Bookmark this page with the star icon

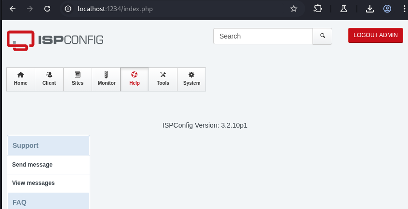[294, 9]
